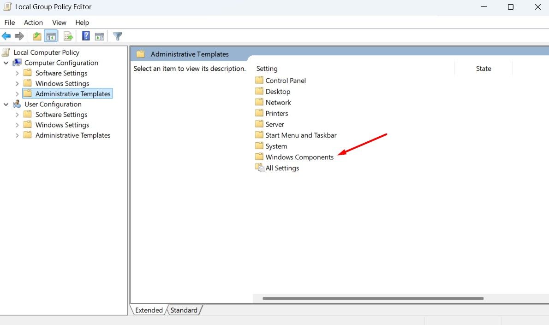The height and width of the screenshot is (325, 549).
Task: Select Local Computer Policy tree root
Action: point(46,52)
